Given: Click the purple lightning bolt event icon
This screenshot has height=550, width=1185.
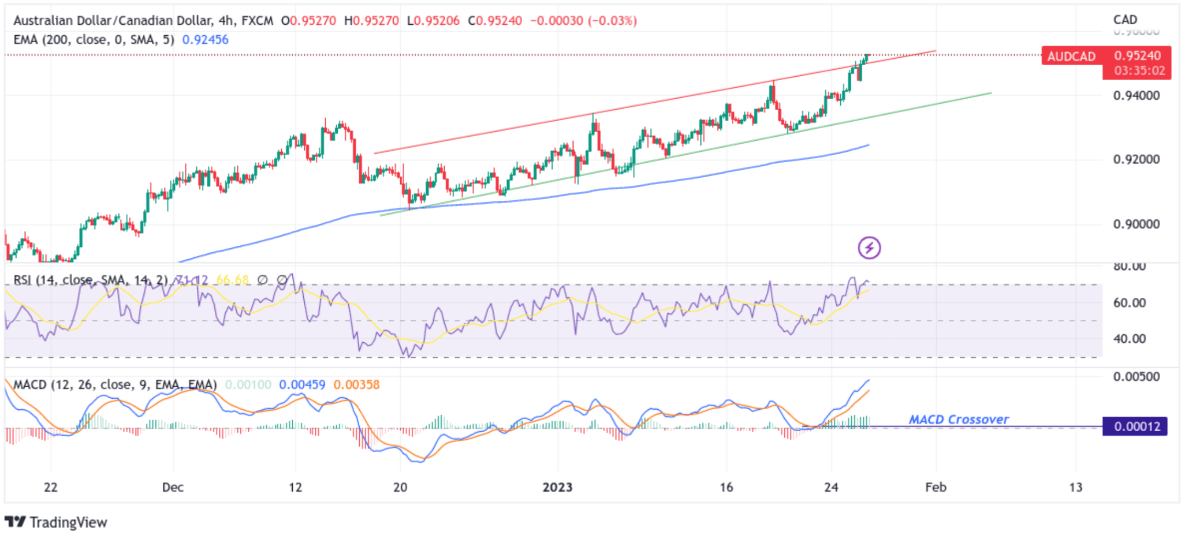Looking at the screenshot, I should click(x=869, y=248).
